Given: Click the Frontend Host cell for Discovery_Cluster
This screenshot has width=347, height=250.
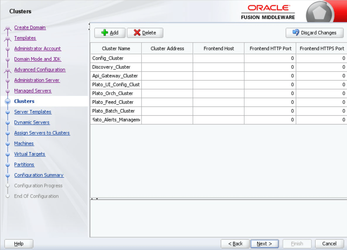Looking at the screenshot, I should [x=219, y=67].
